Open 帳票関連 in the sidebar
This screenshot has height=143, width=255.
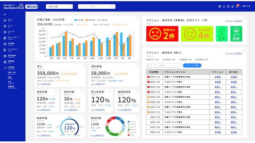coord(9,62)
